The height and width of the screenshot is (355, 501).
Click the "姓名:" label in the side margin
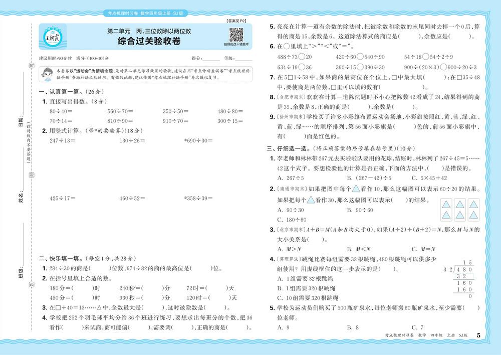[x=21, y=198]
